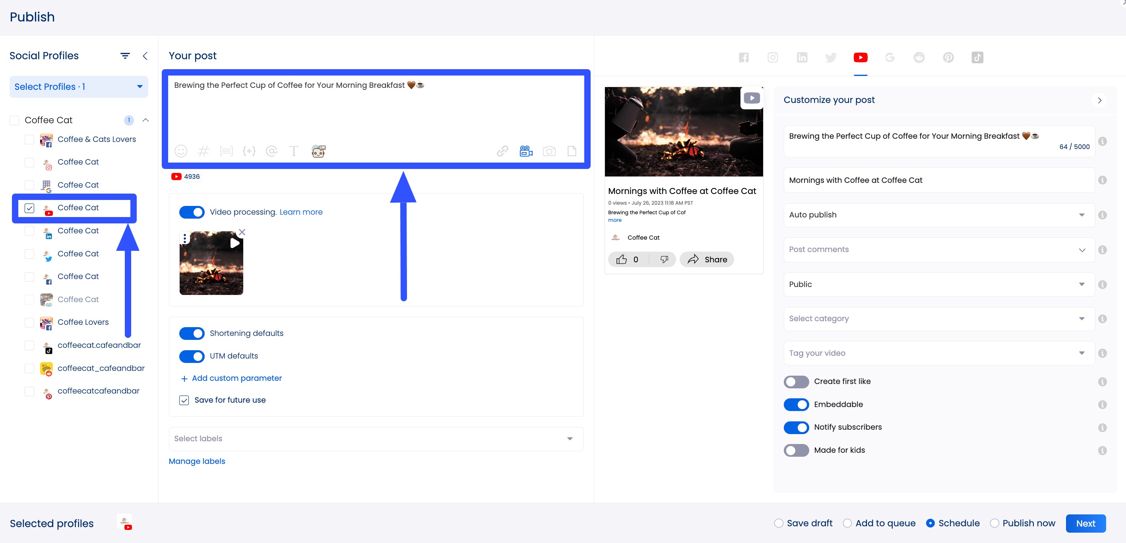Viewport: 1126px width, 543px height.
Task: Open the emoji picker in post editor
Action: point(180,151)
